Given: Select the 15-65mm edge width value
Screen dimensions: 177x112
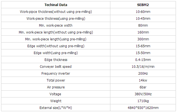Looking at the screenshot, I should [143, 46].
